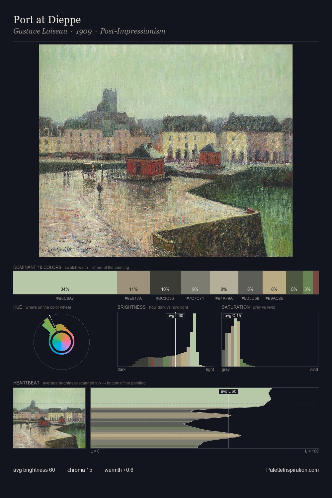Image resolution: width=332 pixels, height=498 pixels.
Task: Pick the #3C3C36 dark charcoal swatch (10%)
Action: (165, 283)
